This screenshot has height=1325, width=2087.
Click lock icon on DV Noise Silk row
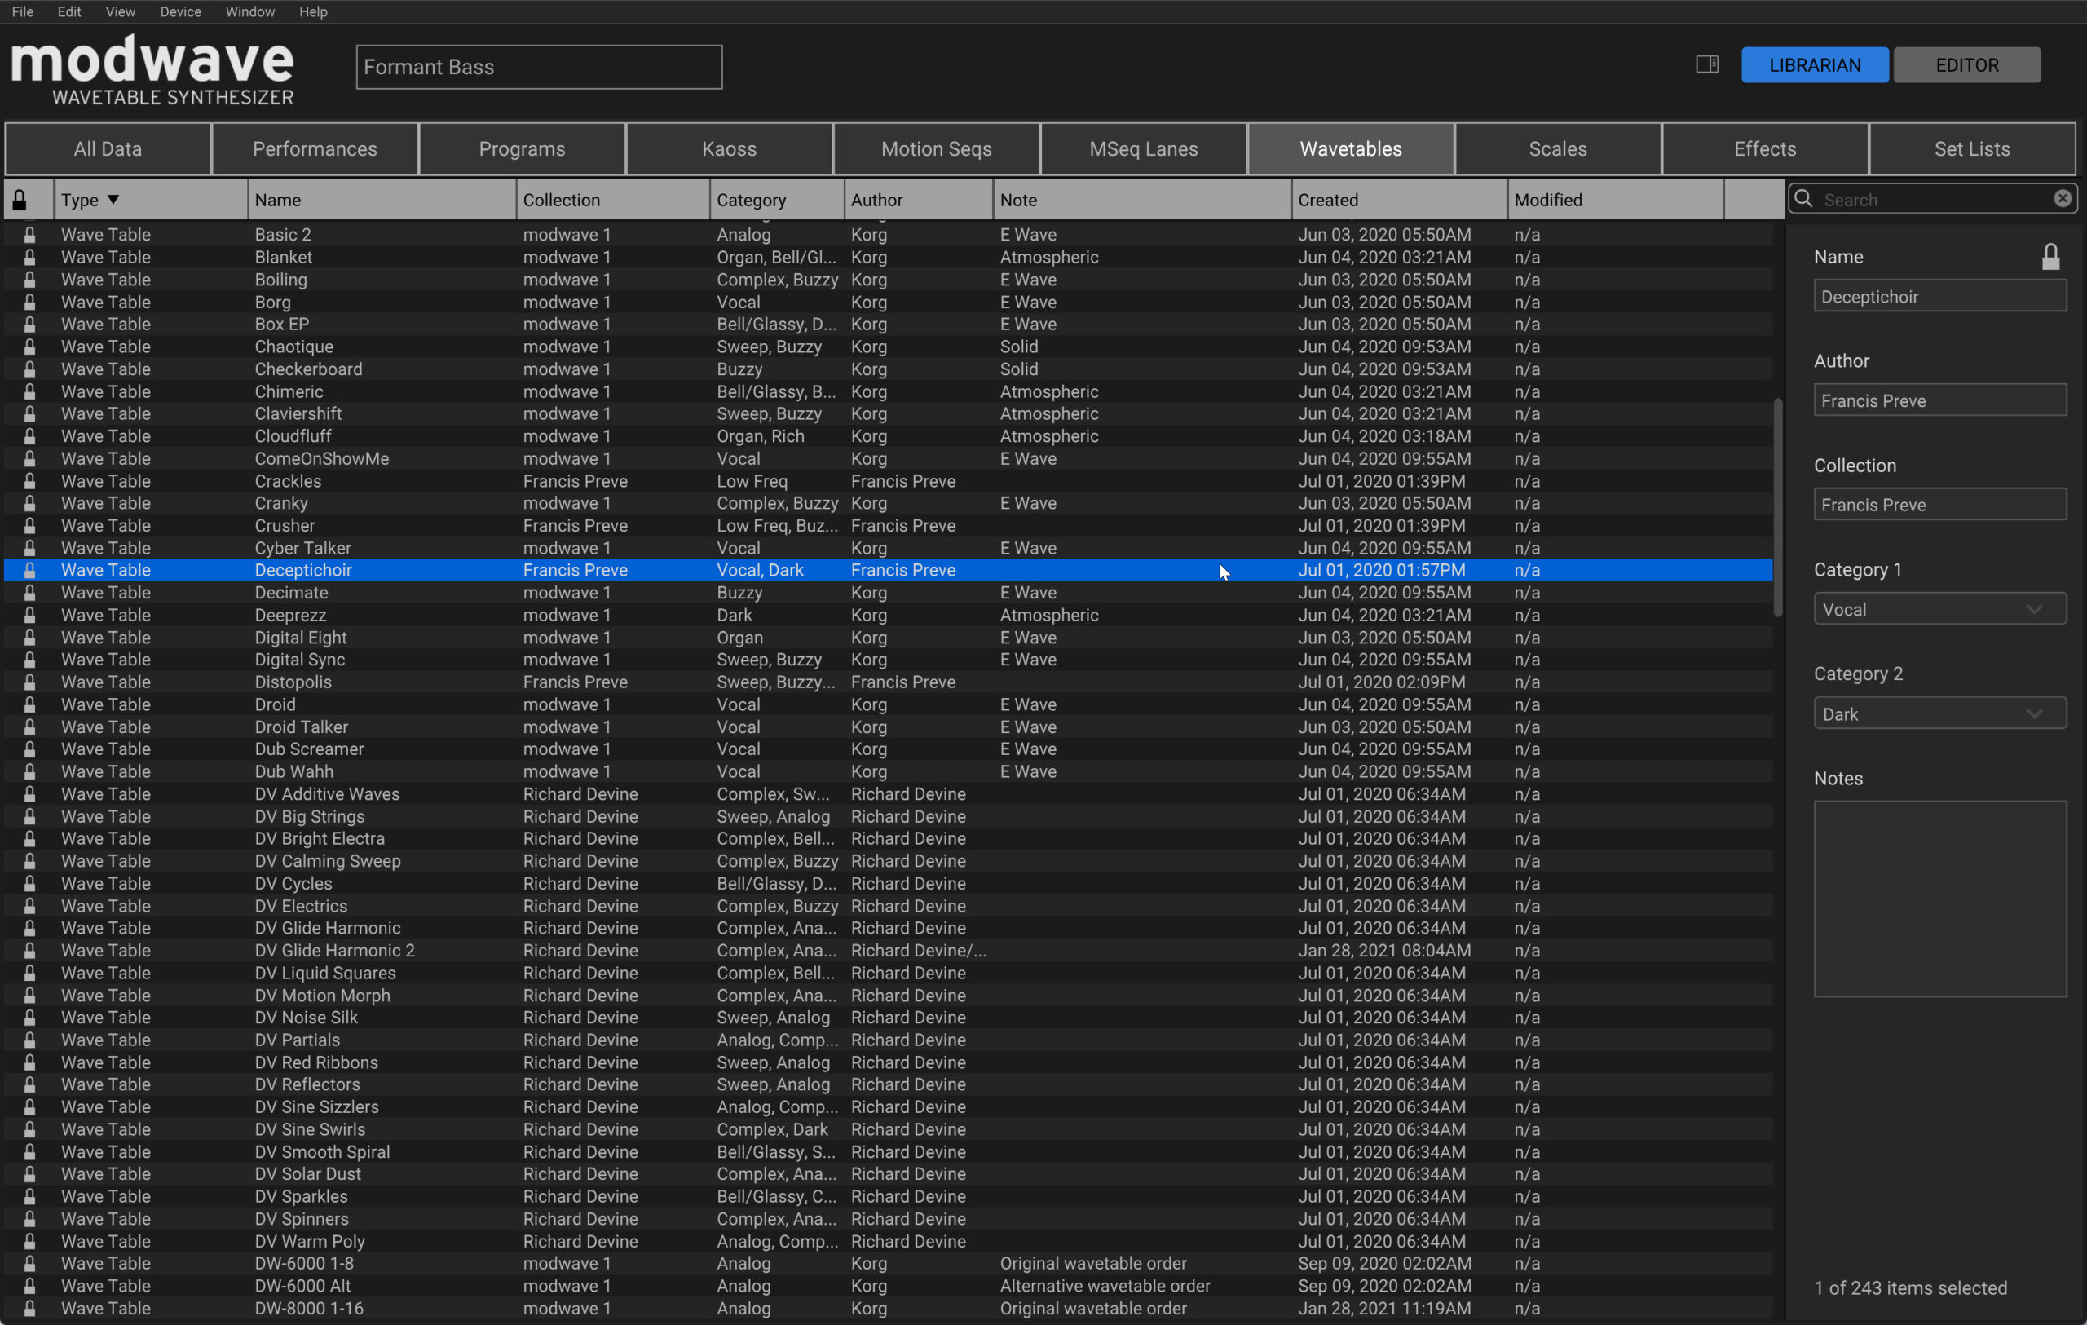coord(29,1018)
